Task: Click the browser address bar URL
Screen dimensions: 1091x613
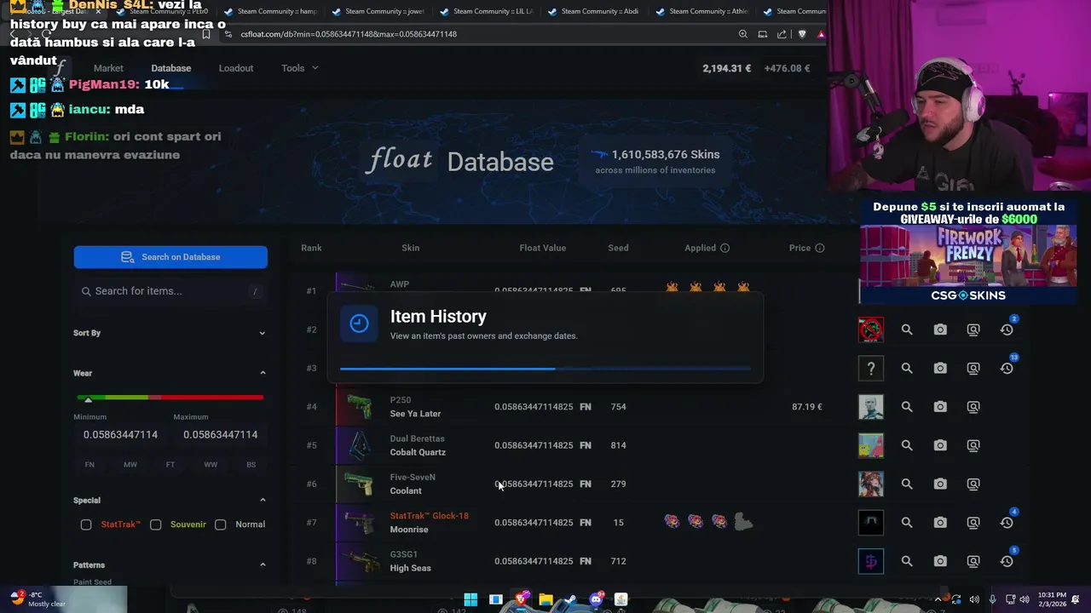Action: click(349, 34)
